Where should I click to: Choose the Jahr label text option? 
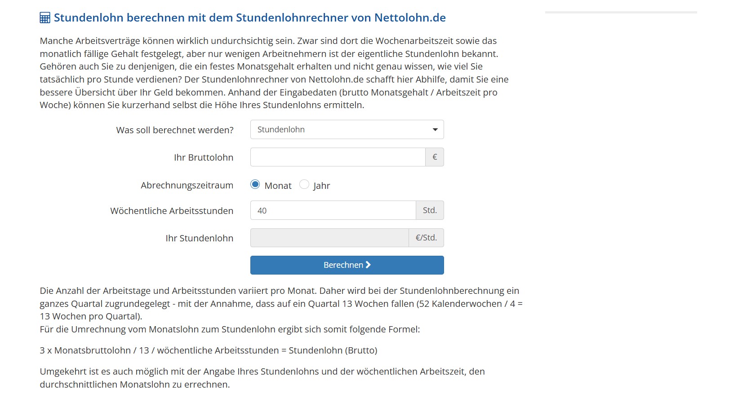tap(322, 186)
